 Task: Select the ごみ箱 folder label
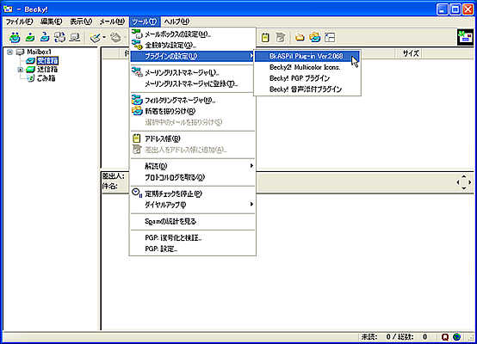[46, 78]
